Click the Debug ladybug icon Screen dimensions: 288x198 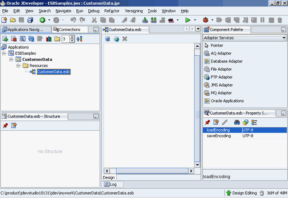[205, 20]
